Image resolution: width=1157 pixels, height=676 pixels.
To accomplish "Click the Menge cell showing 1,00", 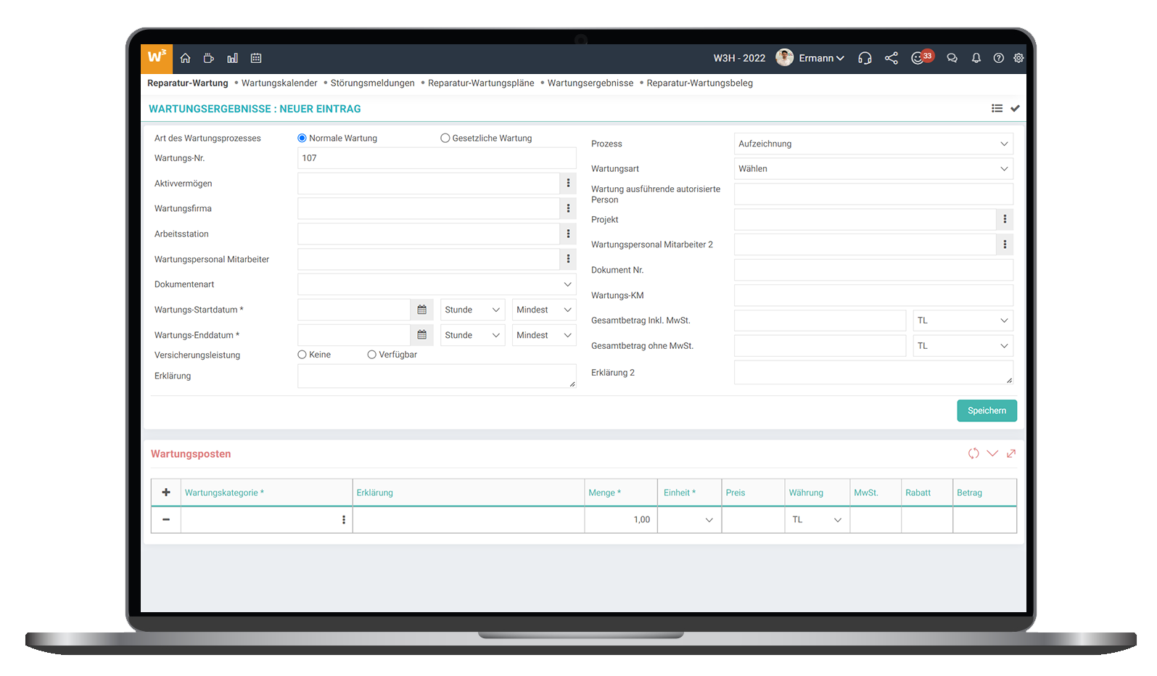I will [x=621, y=520].
